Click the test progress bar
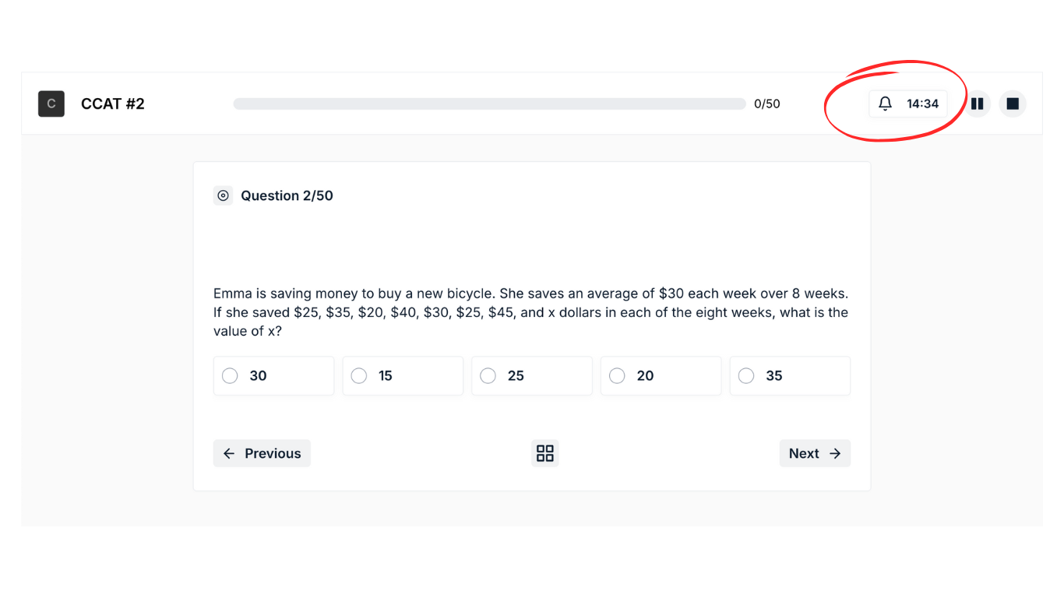 click(x=489, y=104)
